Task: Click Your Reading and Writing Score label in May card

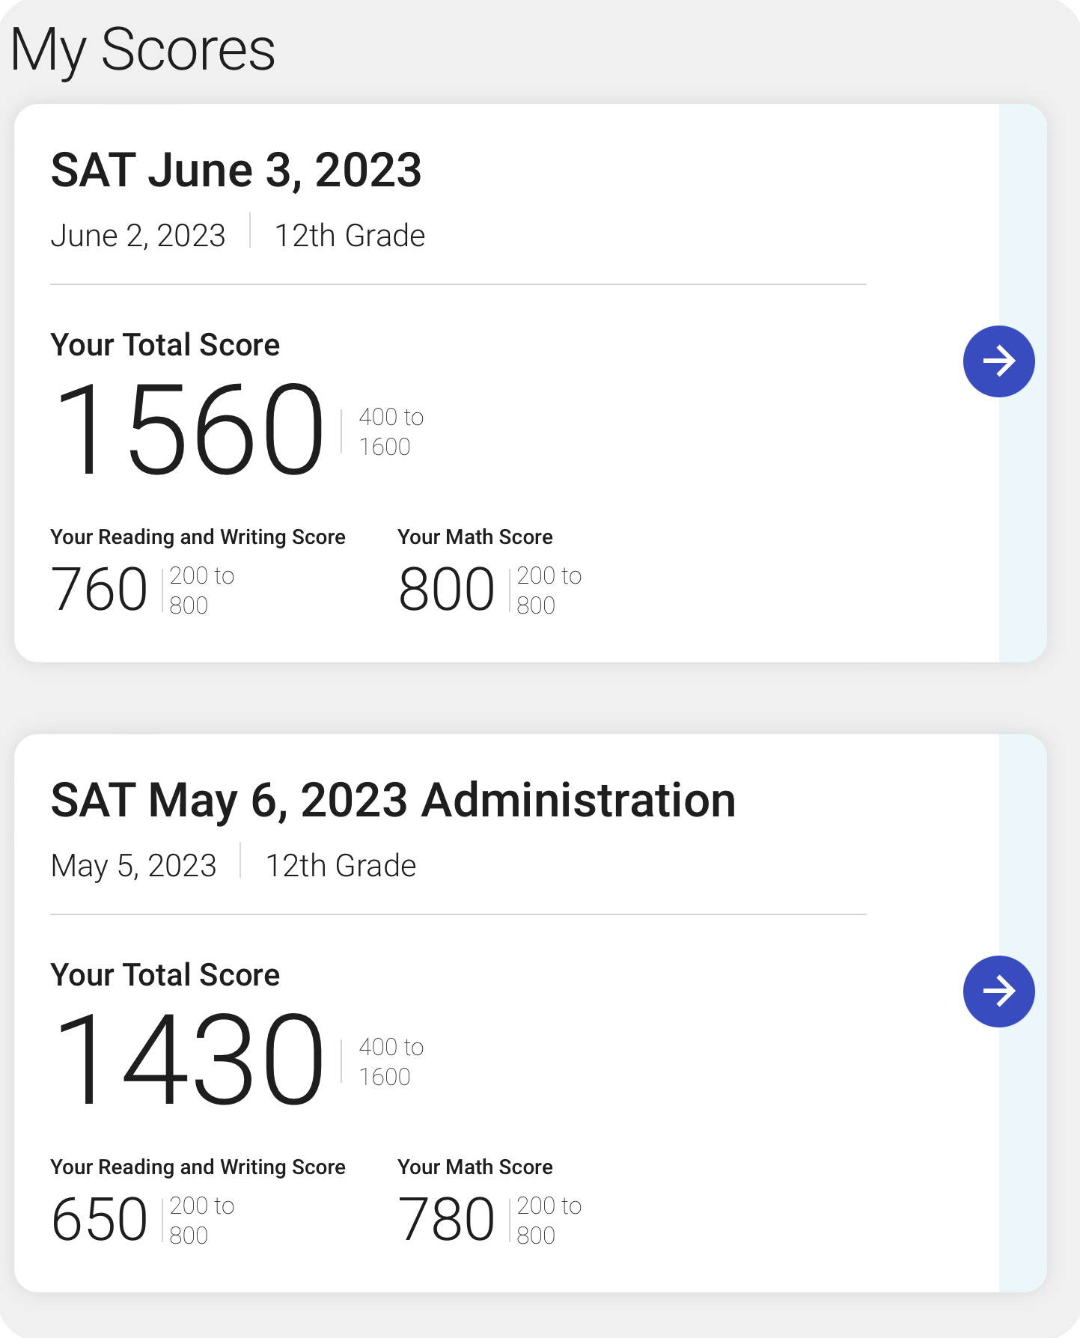Action: tap(198, 1167)
